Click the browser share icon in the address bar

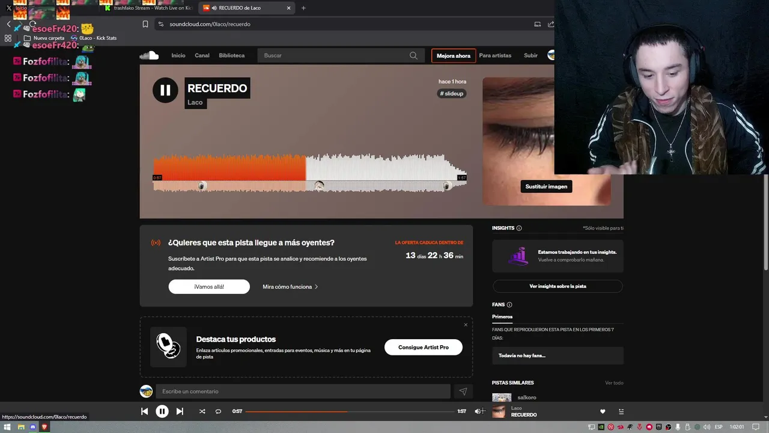pos(551,24)
